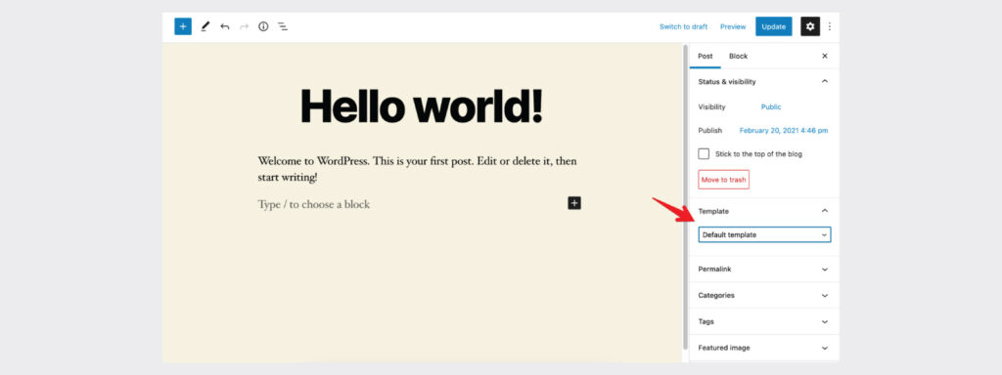This screenshot has height=375, width=1002.
Task: Open the Default template dropdown
Action: click(x=764, y=234)
